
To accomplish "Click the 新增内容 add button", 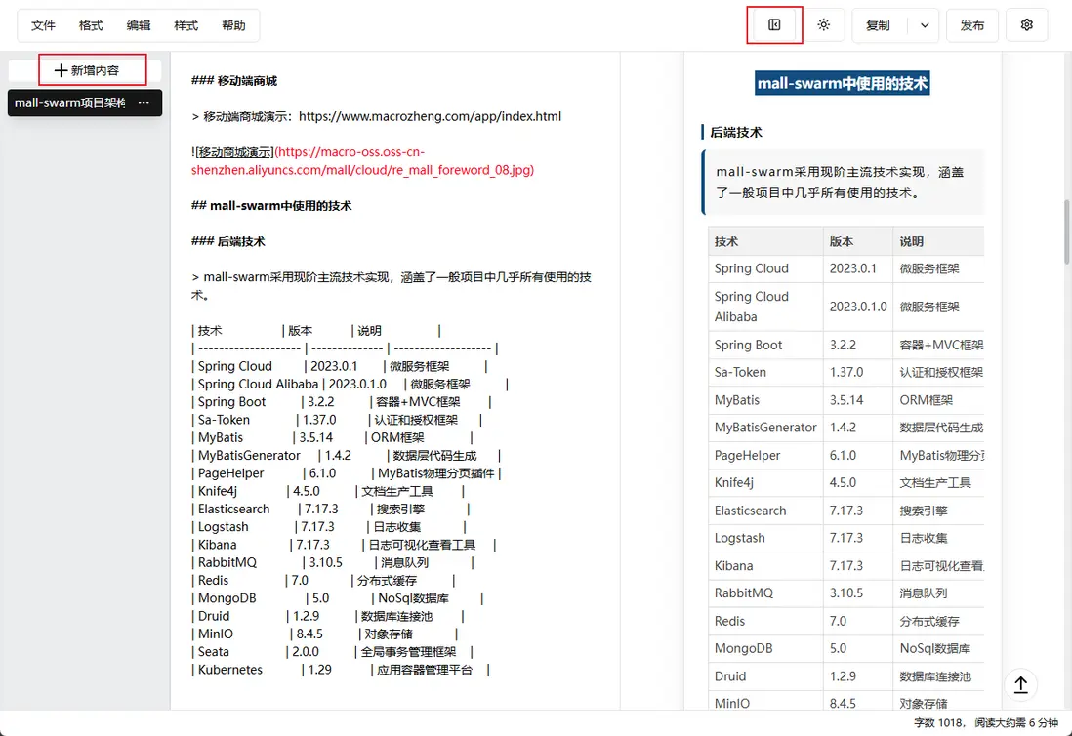I will point(86,70).
